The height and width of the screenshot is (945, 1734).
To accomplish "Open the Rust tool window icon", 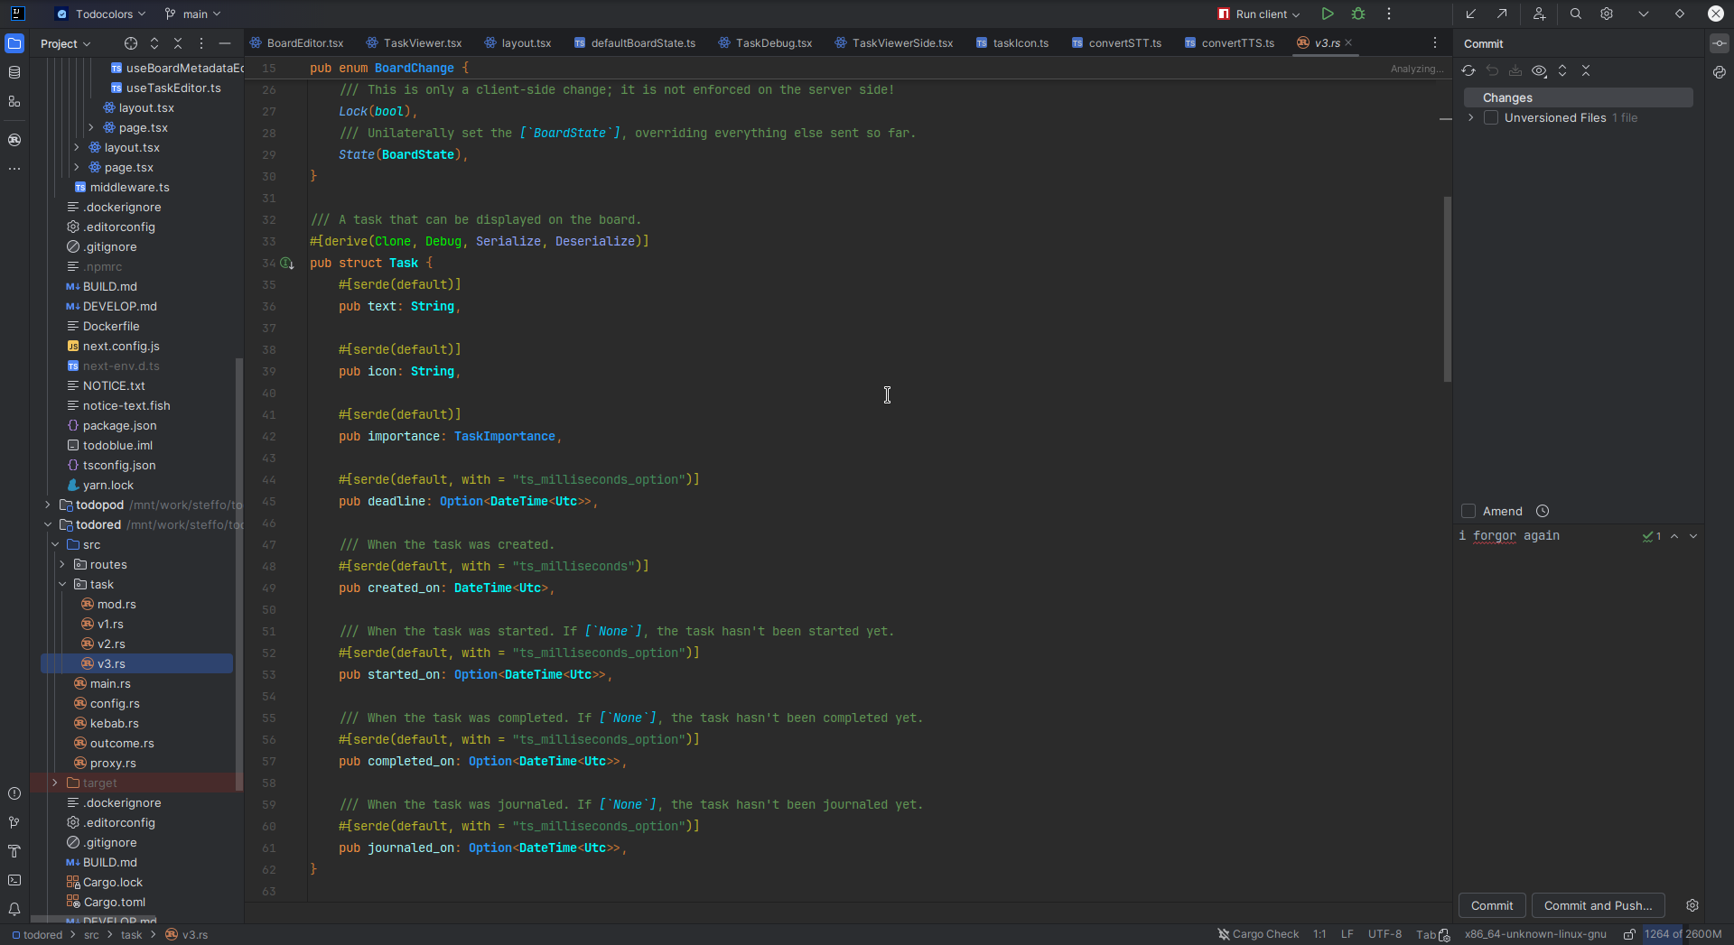I will pos(14,140).
